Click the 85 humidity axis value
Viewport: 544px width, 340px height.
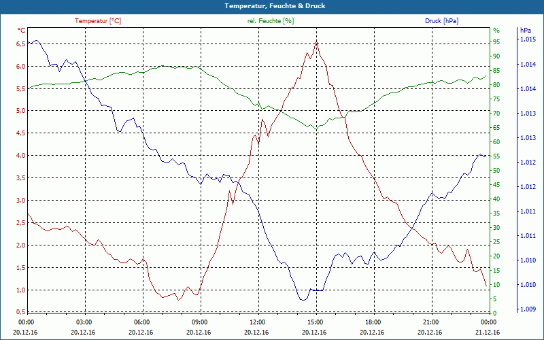(496, 71)
